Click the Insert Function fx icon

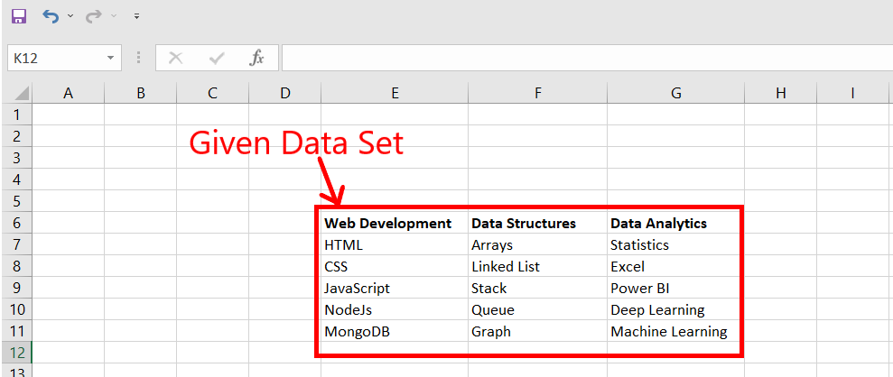[x=257, y=58]
